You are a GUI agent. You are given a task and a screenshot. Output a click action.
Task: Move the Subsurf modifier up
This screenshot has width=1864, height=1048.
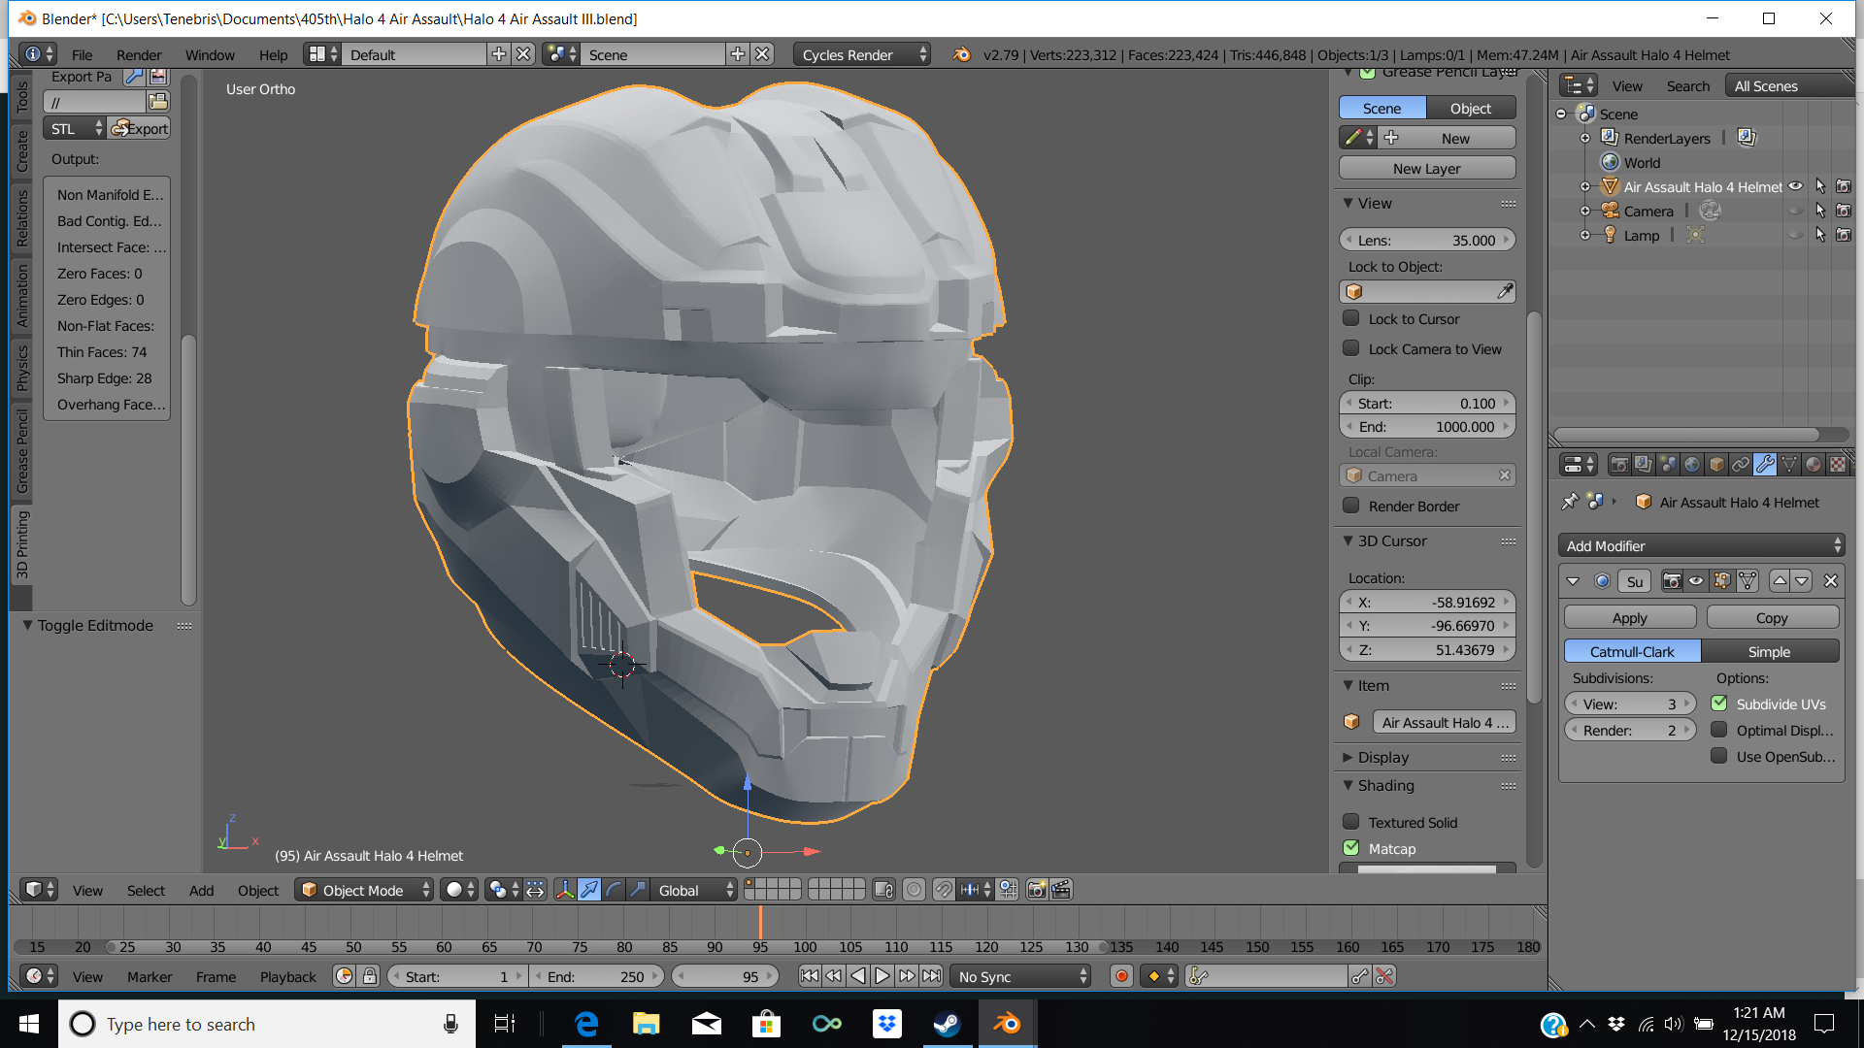click(1779, 581)
